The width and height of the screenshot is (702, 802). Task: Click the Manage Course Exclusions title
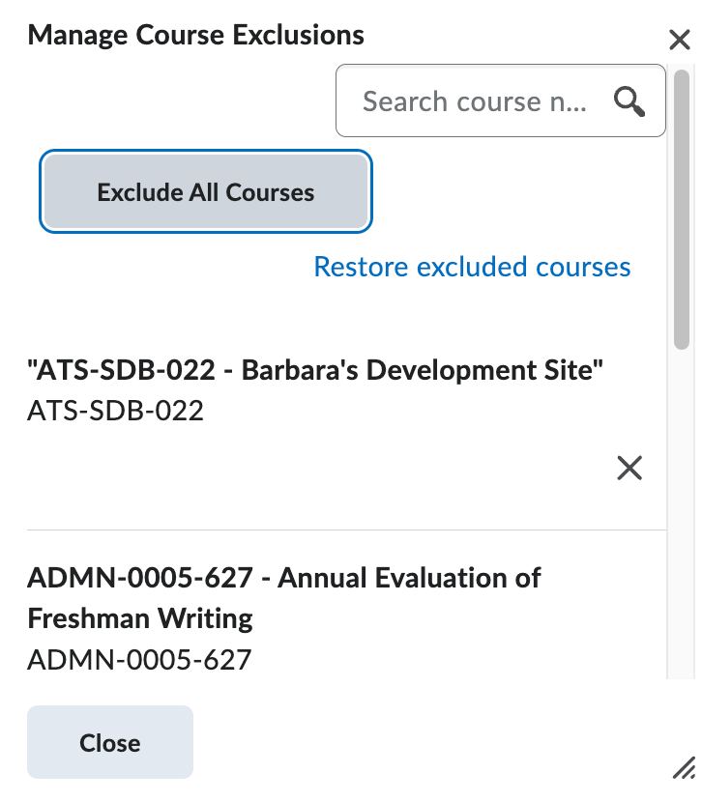195,35
